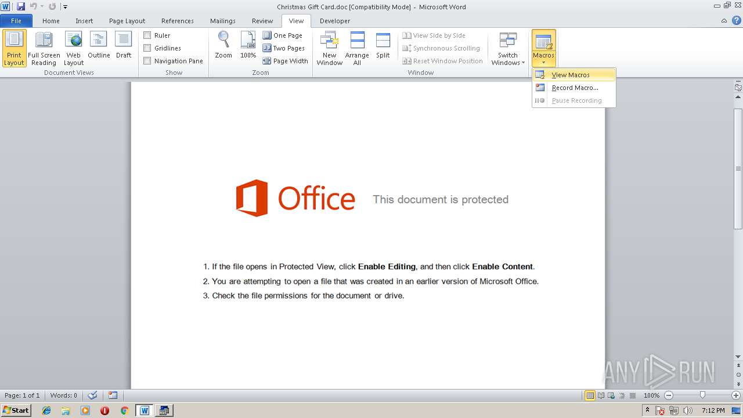Open Chrome from taskbar
Viewport: 743px width, 418px height.
click(124, 410)
